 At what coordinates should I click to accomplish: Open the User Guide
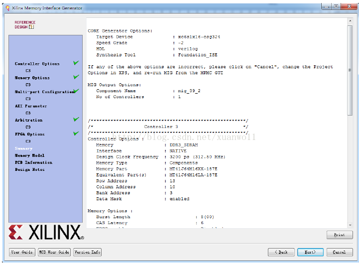22,252
